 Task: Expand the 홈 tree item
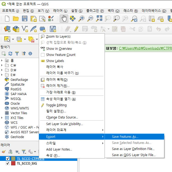click(2, 60)
